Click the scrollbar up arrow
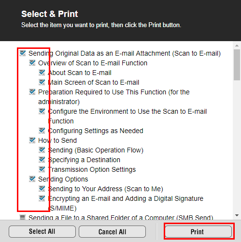This screenshot has width=241, height=242. click(x=237, y=45)
